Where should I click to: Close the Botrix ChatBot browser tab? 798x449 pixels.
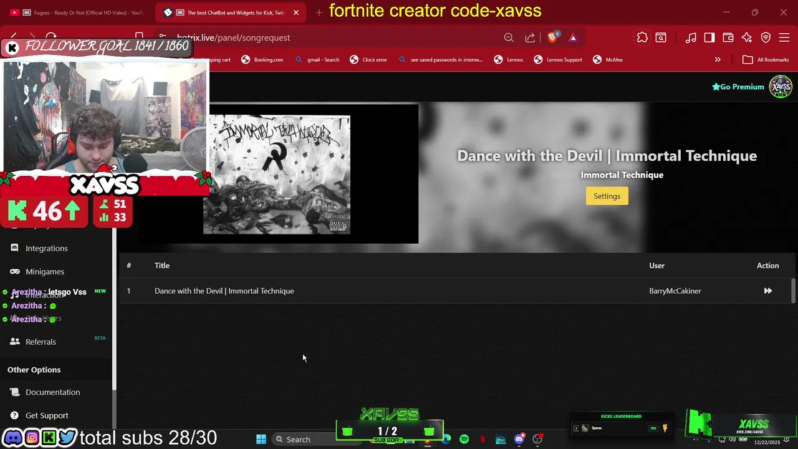(x=296, y=12)
